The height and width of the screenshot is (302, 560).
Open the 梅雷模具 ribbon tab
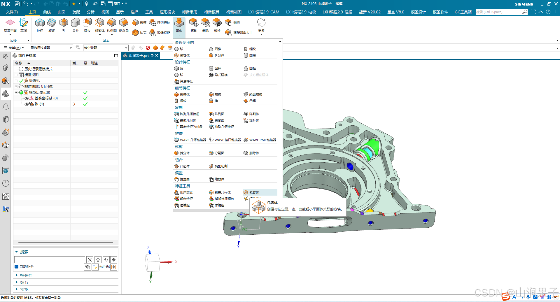[212, 12]
